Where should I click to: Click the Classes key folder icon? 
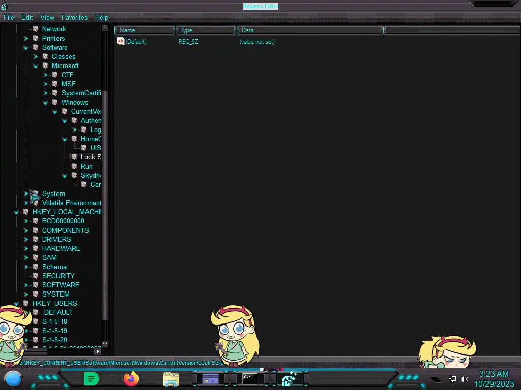(45, 56)
